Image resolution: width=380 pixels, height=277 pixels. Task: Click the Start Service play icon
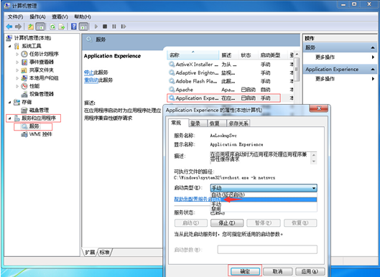pos(96,27)
